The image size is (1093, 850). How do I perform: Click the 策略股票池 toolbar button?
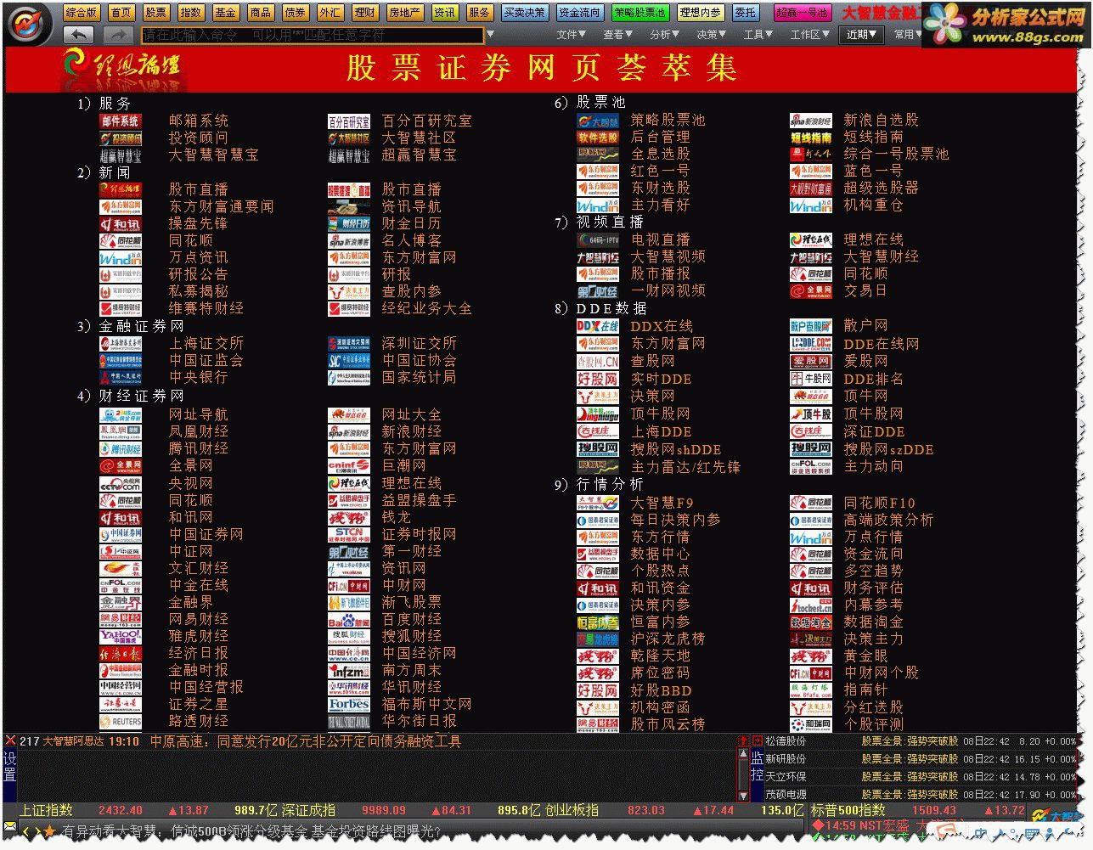[640, 13]
